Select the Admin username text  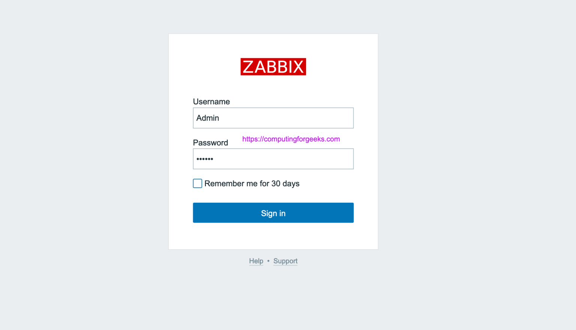(x=208, y=118)
